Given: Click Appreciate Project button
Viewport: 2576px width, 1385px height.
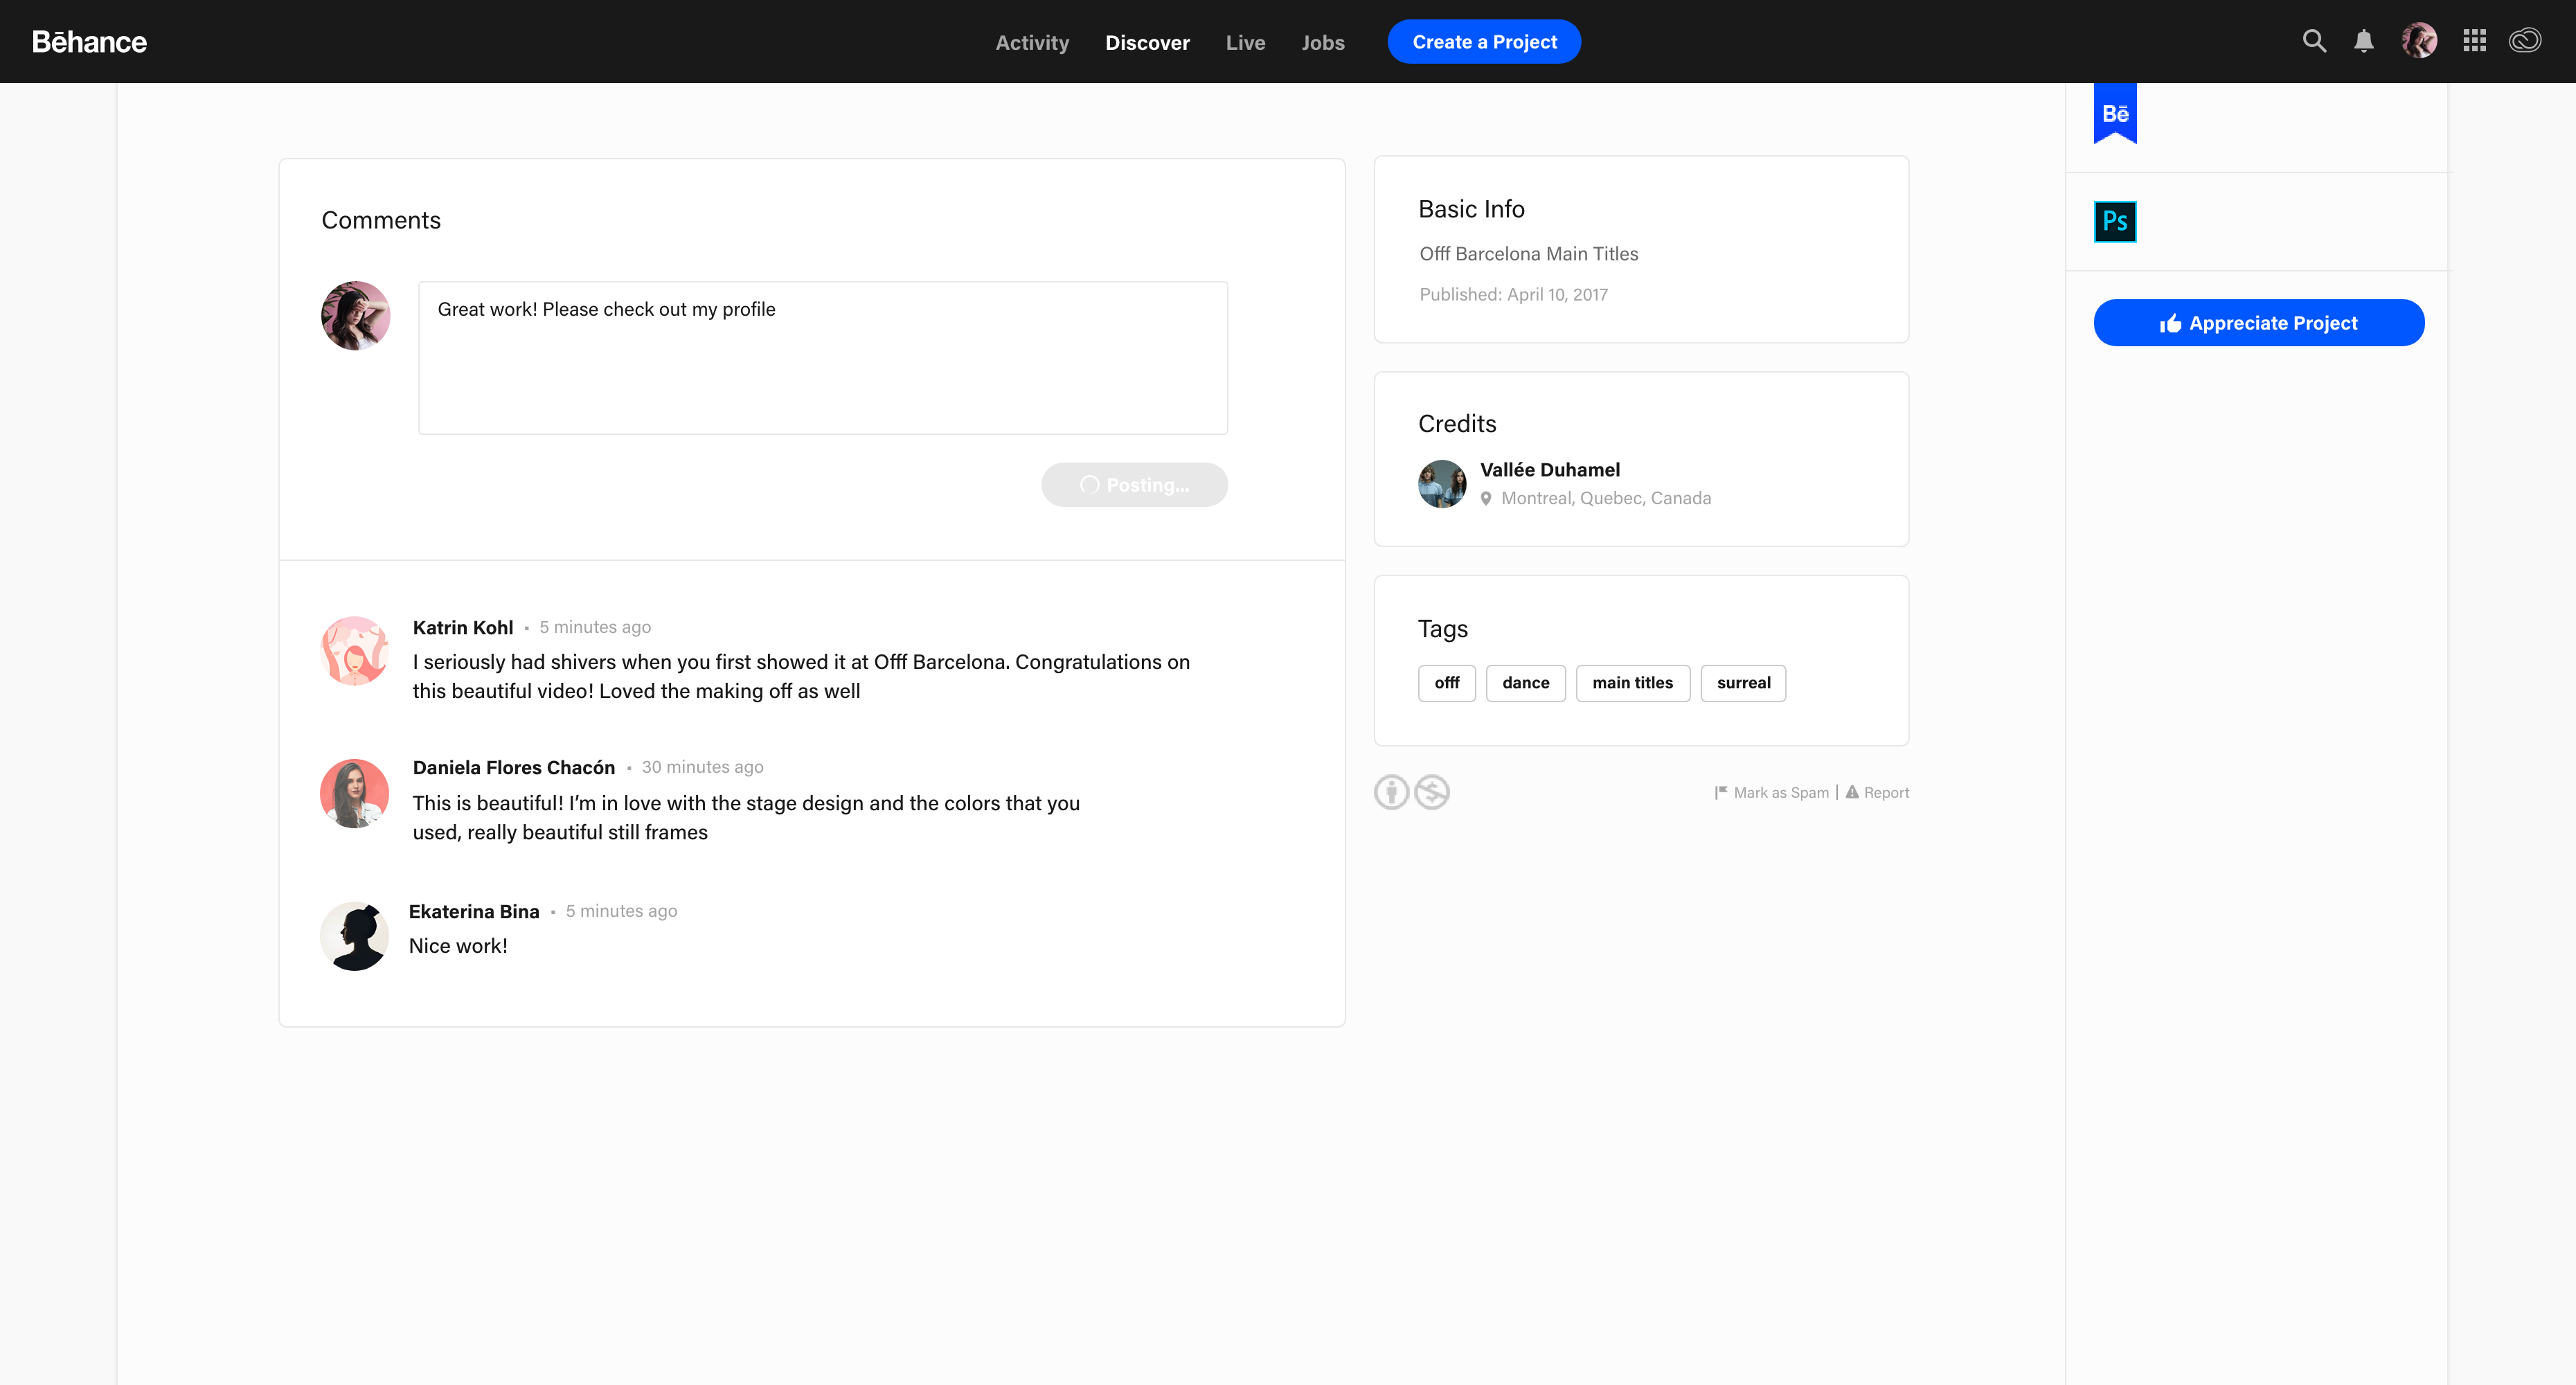Looking at the screenshot, I should click(2258, 323).
